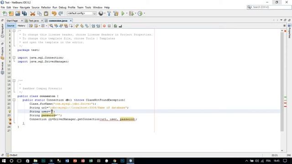This screenshot has width=292, height=164.
Task: Click the Cut scissors icon
Action: coord(32,13)
